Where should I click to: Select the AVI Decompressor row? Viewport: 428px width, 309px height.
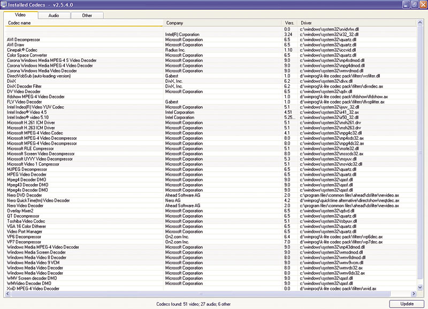[x=211, y=39]
